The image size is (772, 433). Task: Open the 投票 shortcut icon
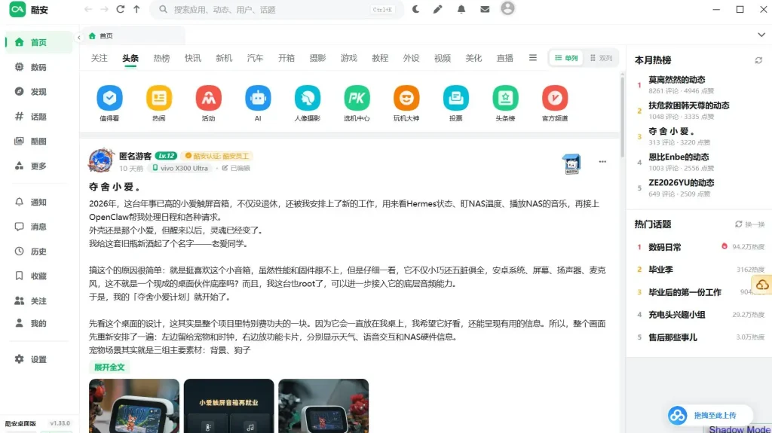click(x=456, y=98)
